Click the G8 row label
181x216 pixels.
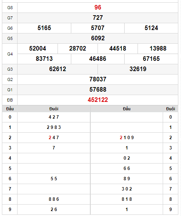10,8
